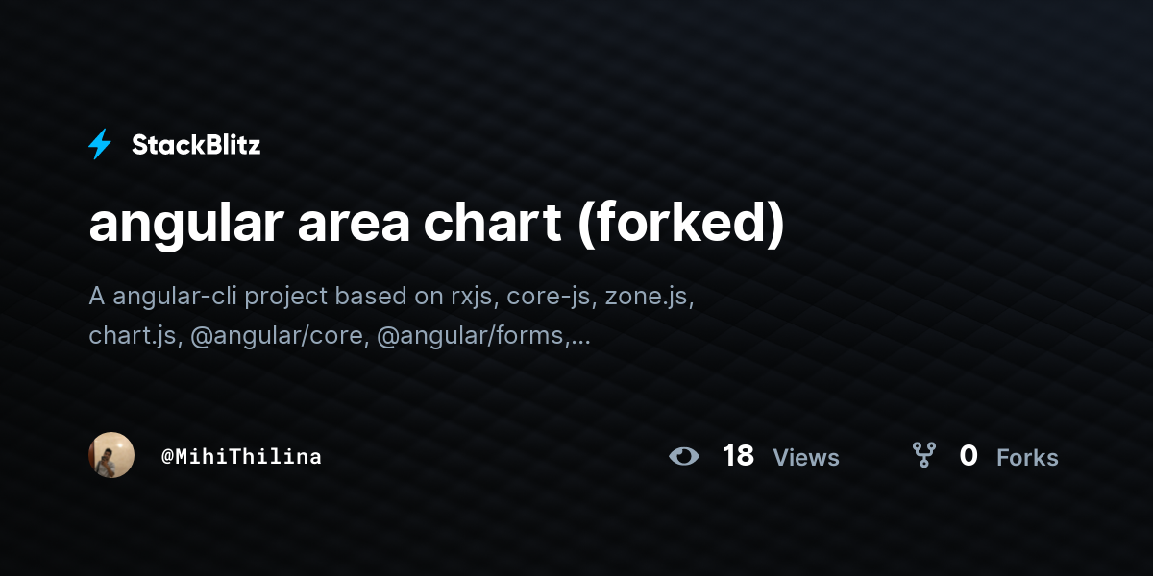Click @angular/forms in the description

click(x=473, y=337)
